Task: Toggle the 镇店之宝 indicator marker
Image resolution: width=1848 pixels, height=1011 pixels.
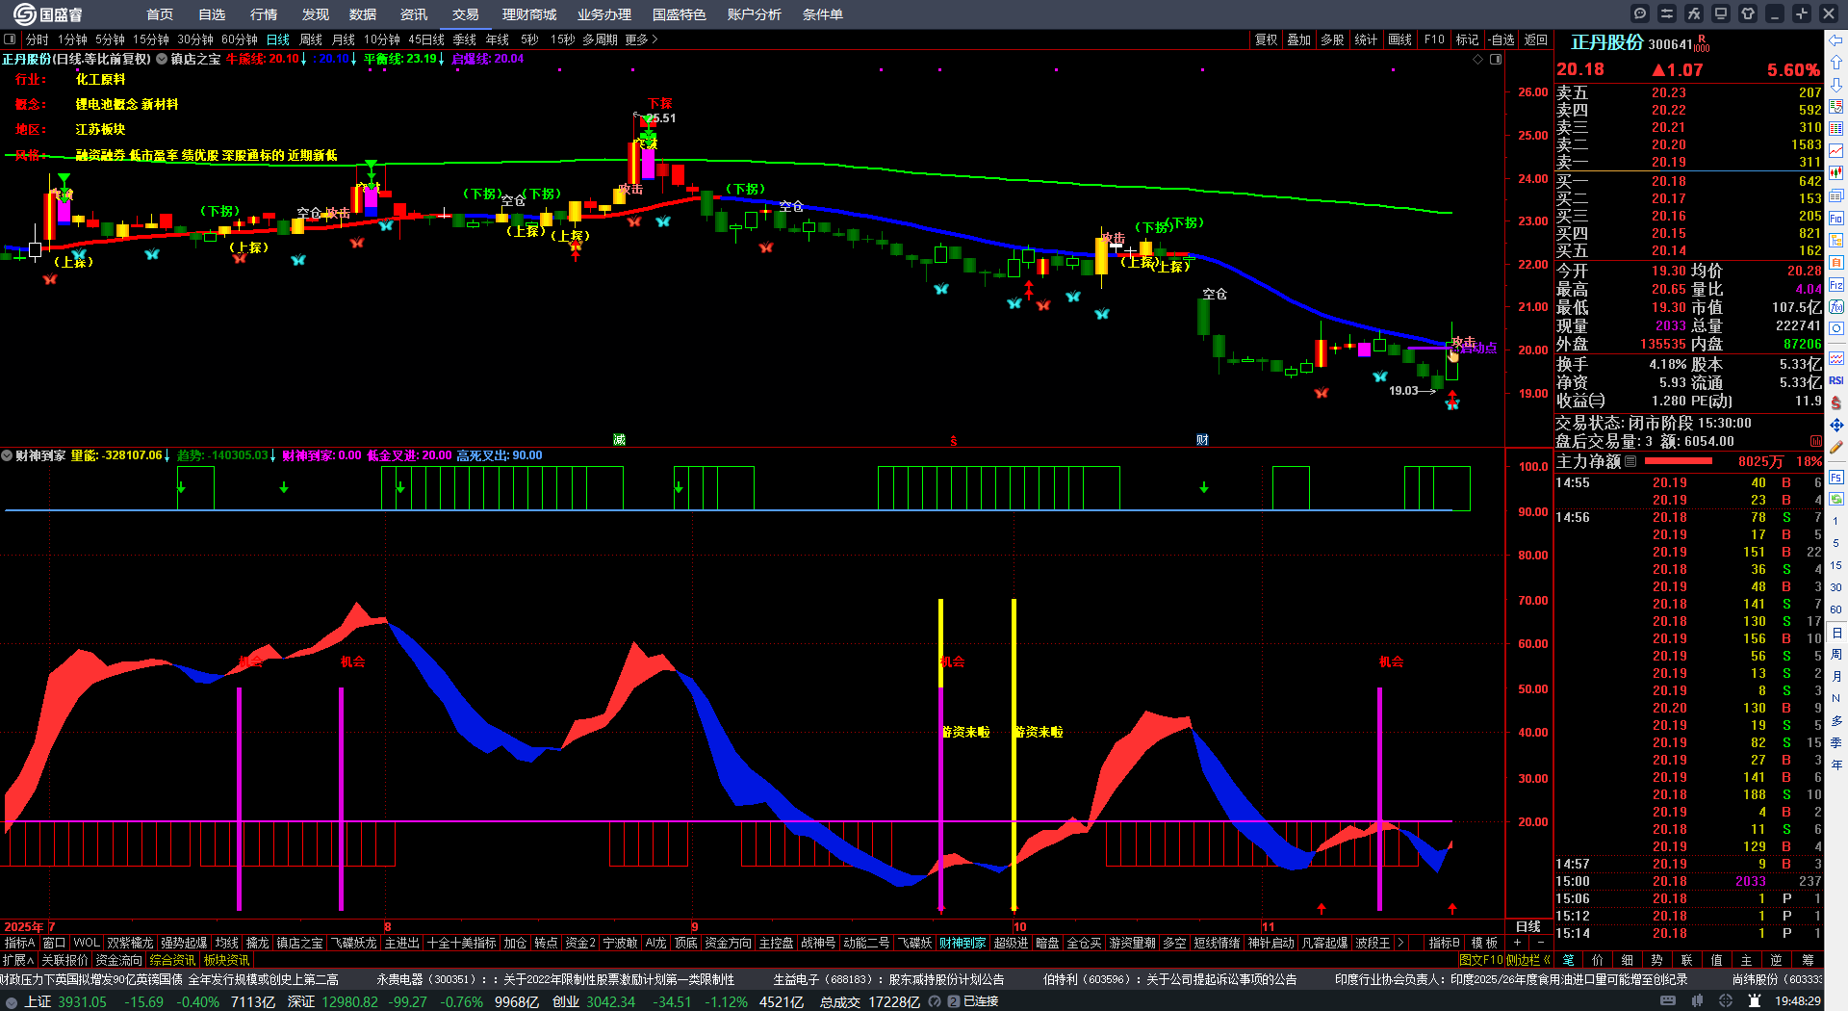Action: point(162,59)
